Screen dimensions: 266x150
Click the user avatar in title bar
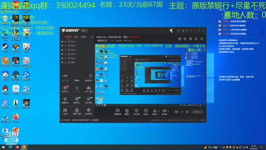pyautogui.click(x=172, y=30)
